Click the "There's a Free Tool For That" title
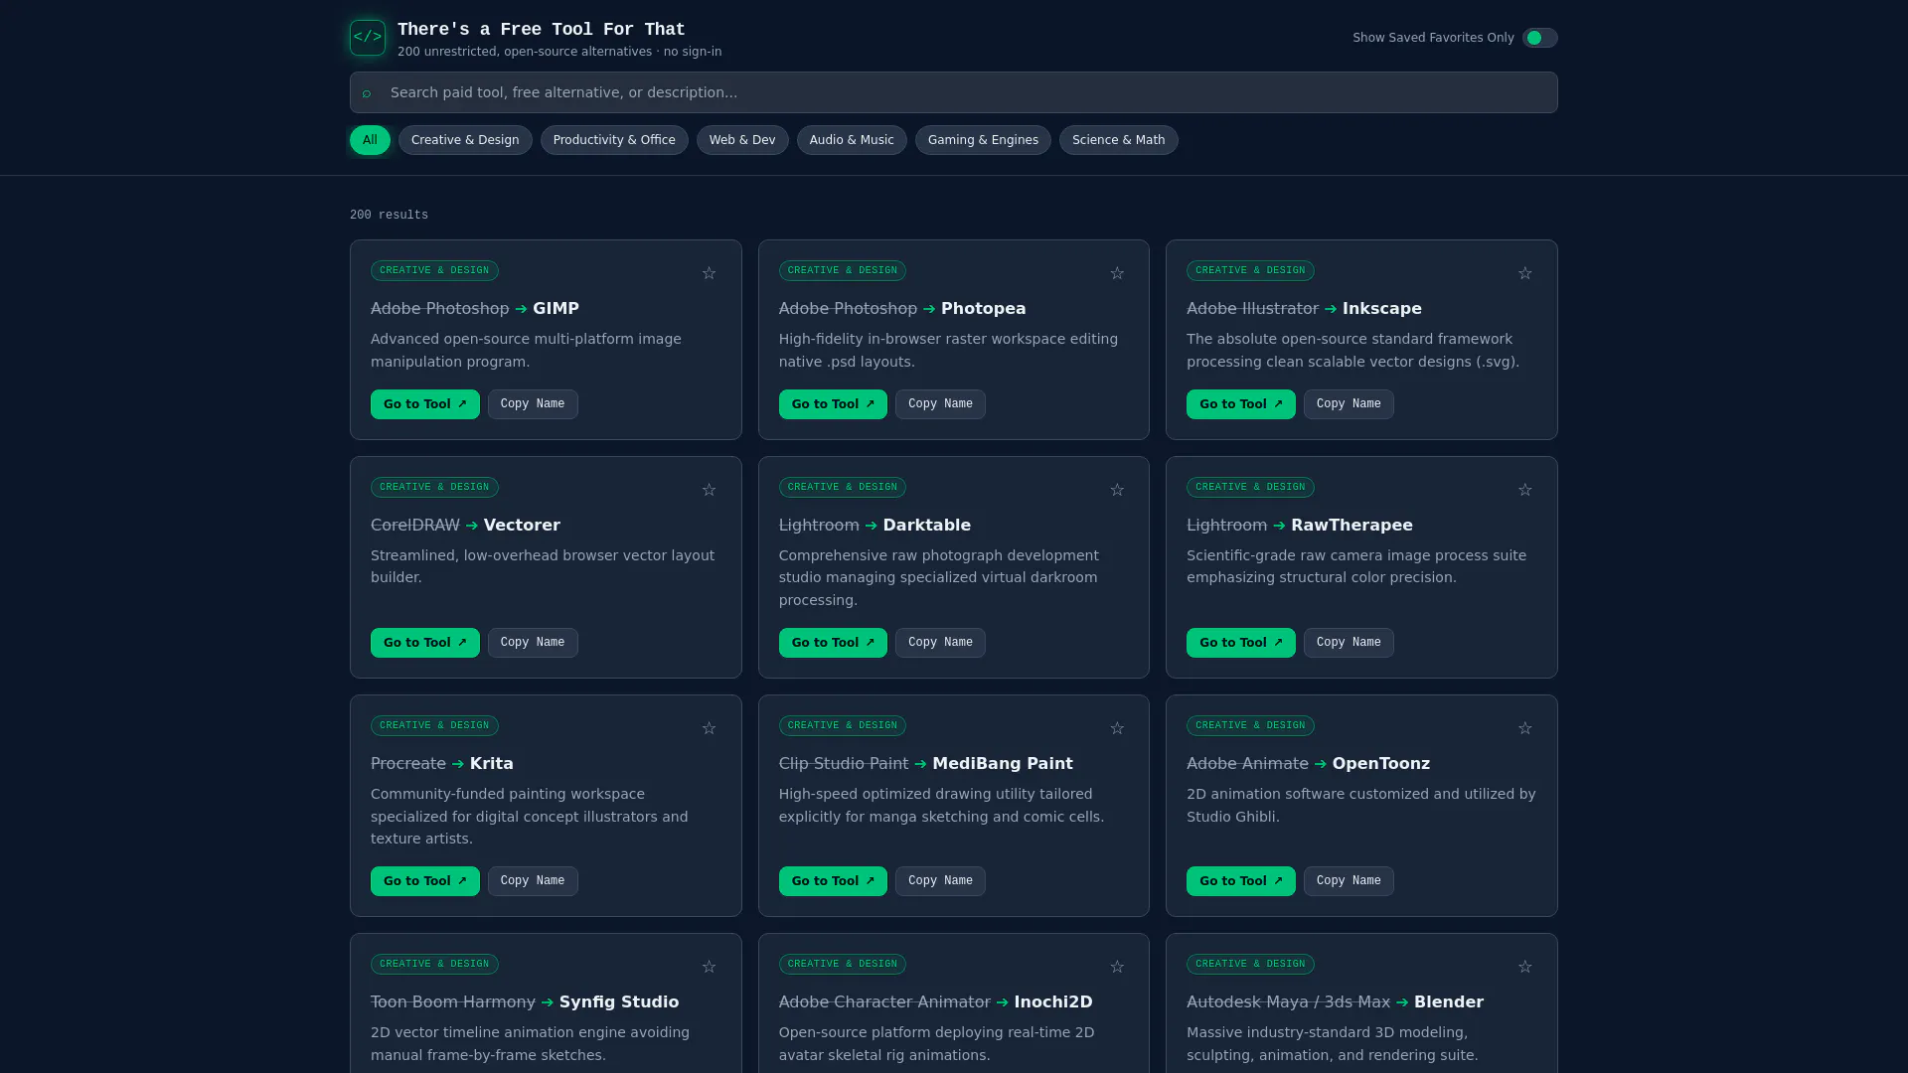Image resolution: width=1908 pixels, height=1073 pixels. coord(541,30)
